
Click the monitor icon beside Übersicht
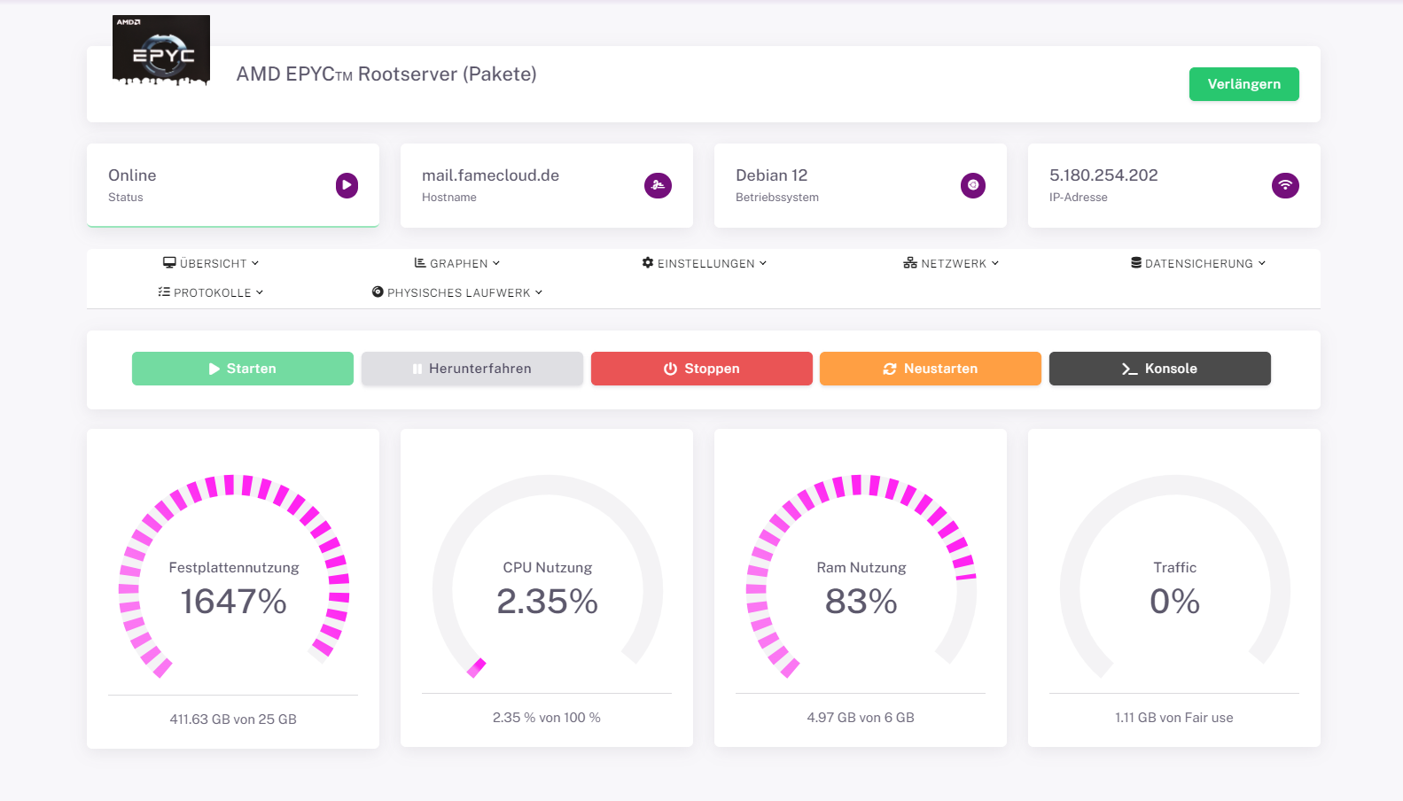tap(169, 263)
